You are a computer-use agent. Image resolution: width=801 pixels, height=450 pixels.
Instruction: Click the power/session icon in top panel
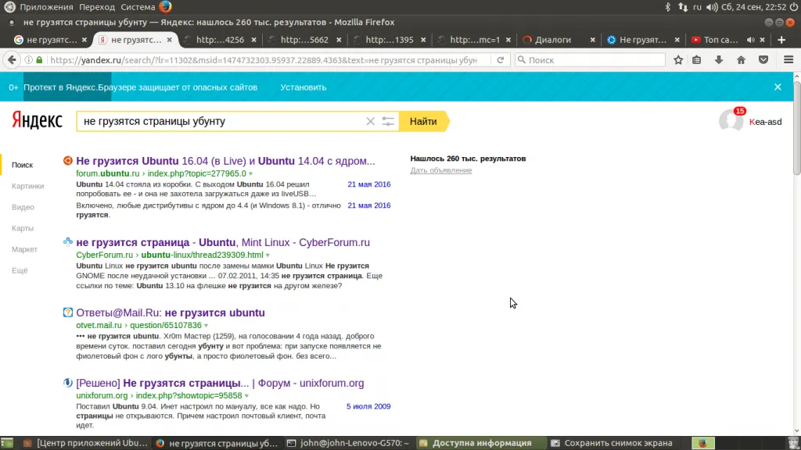point(793,6)
